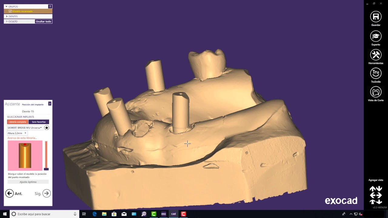Open the magnifier app taskbar icon
Image resolution: width=388 pixels, height=218 pixels.
point(144,214)
